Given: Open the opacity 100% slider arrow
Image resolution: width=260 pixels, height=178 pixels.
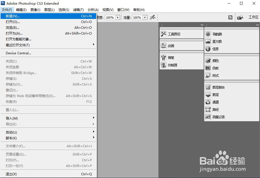Looking at the screenshot, I should pyautogui.click(x=118, y=17).
